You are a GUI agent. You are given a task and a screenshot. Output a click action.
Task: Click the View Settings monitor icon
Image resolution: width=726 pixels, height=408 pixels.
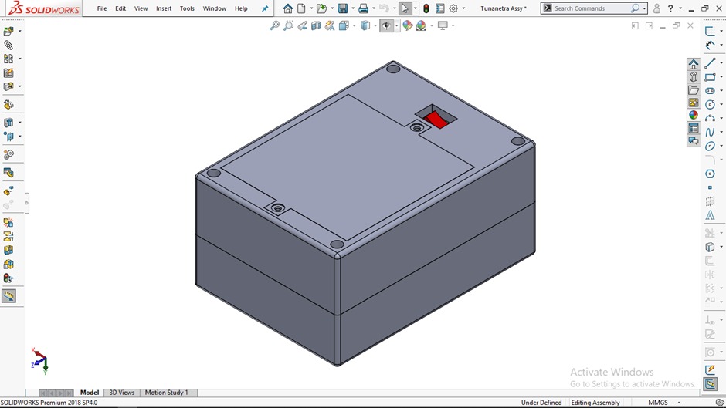point(443,25)
